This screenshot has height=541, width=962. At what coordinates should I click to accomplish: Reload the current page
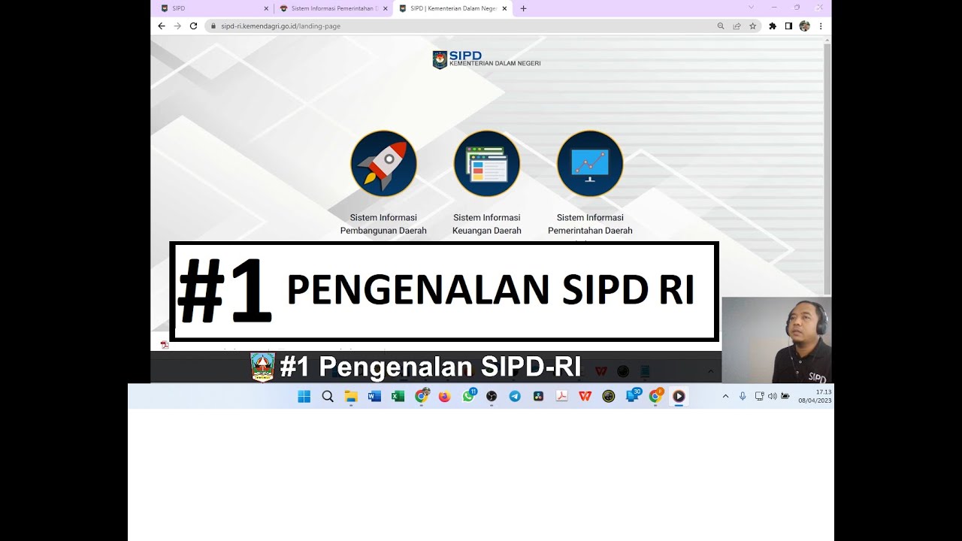[x=193, y=26]
